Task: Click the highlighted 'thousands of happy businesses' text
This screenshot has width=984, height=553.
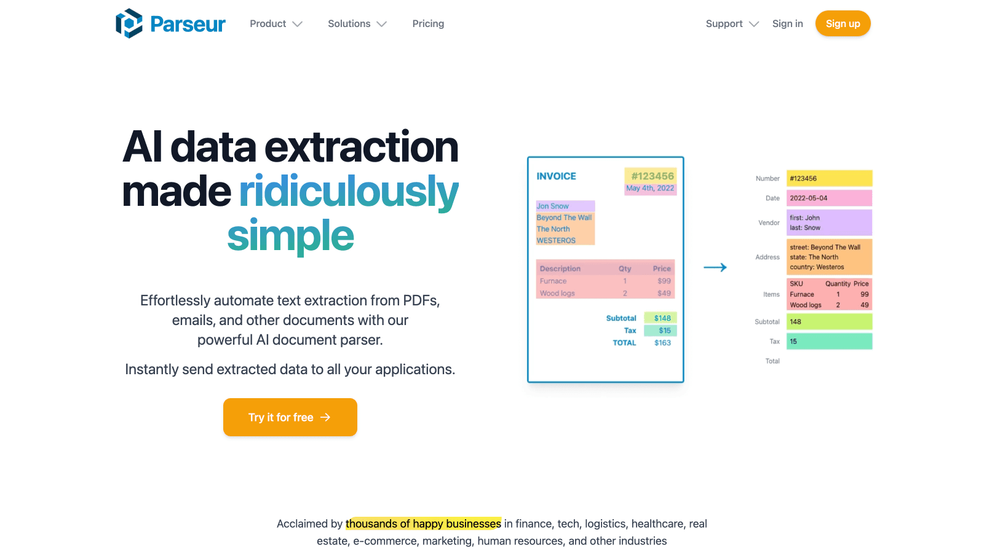Action: [423, 524]
